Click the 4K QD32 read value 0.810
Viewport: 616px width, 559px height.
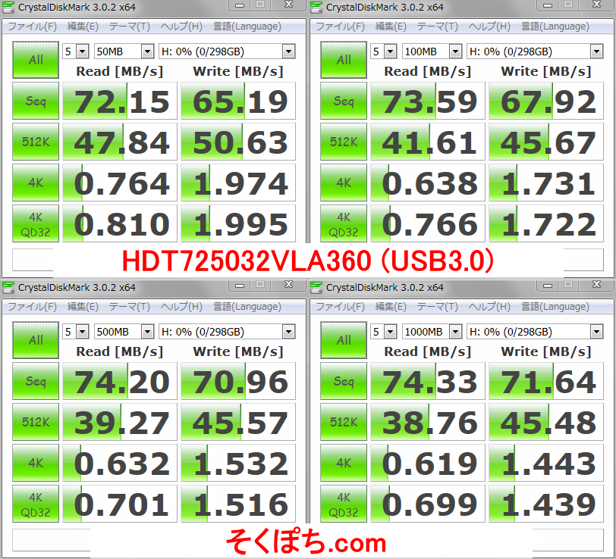tap(120, 223)
